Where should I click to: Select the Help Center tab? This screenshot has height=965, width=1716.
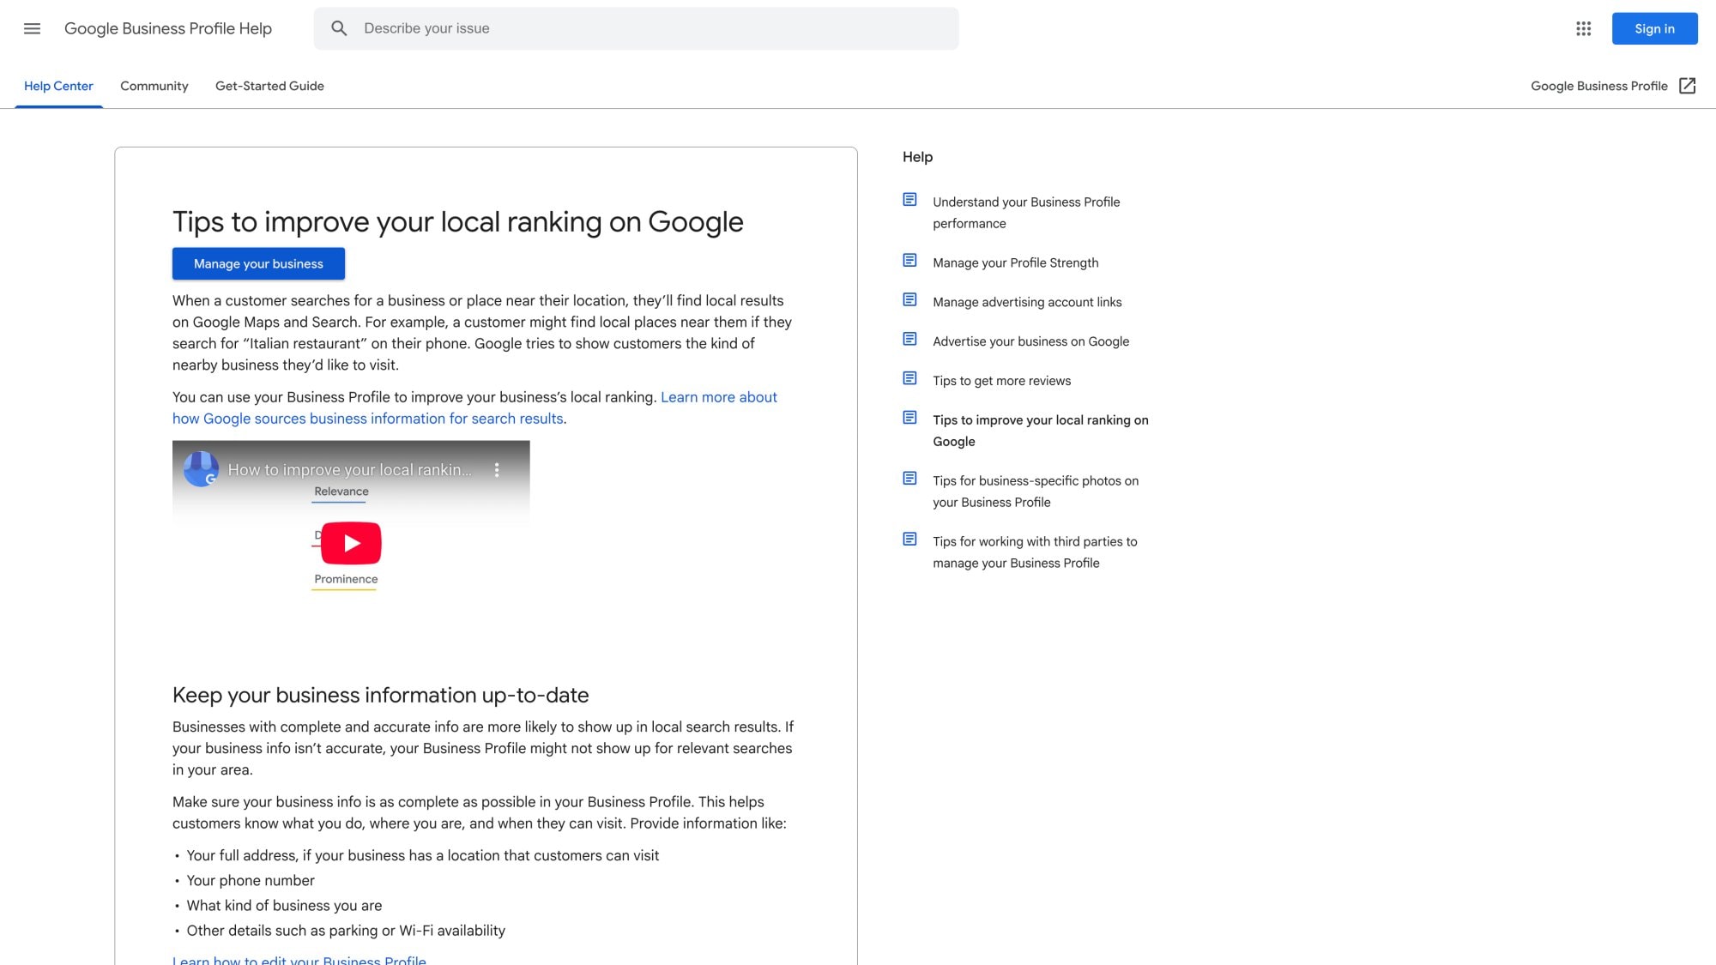[x=58, y=86]
